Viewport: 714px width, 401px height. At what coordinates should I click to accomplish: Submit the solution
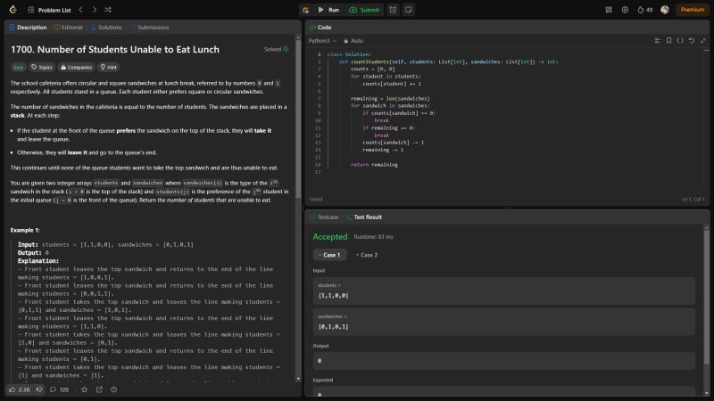364,10
